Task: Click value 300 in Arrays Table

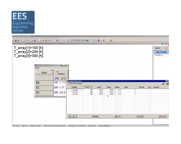Action: click(56, 92)
